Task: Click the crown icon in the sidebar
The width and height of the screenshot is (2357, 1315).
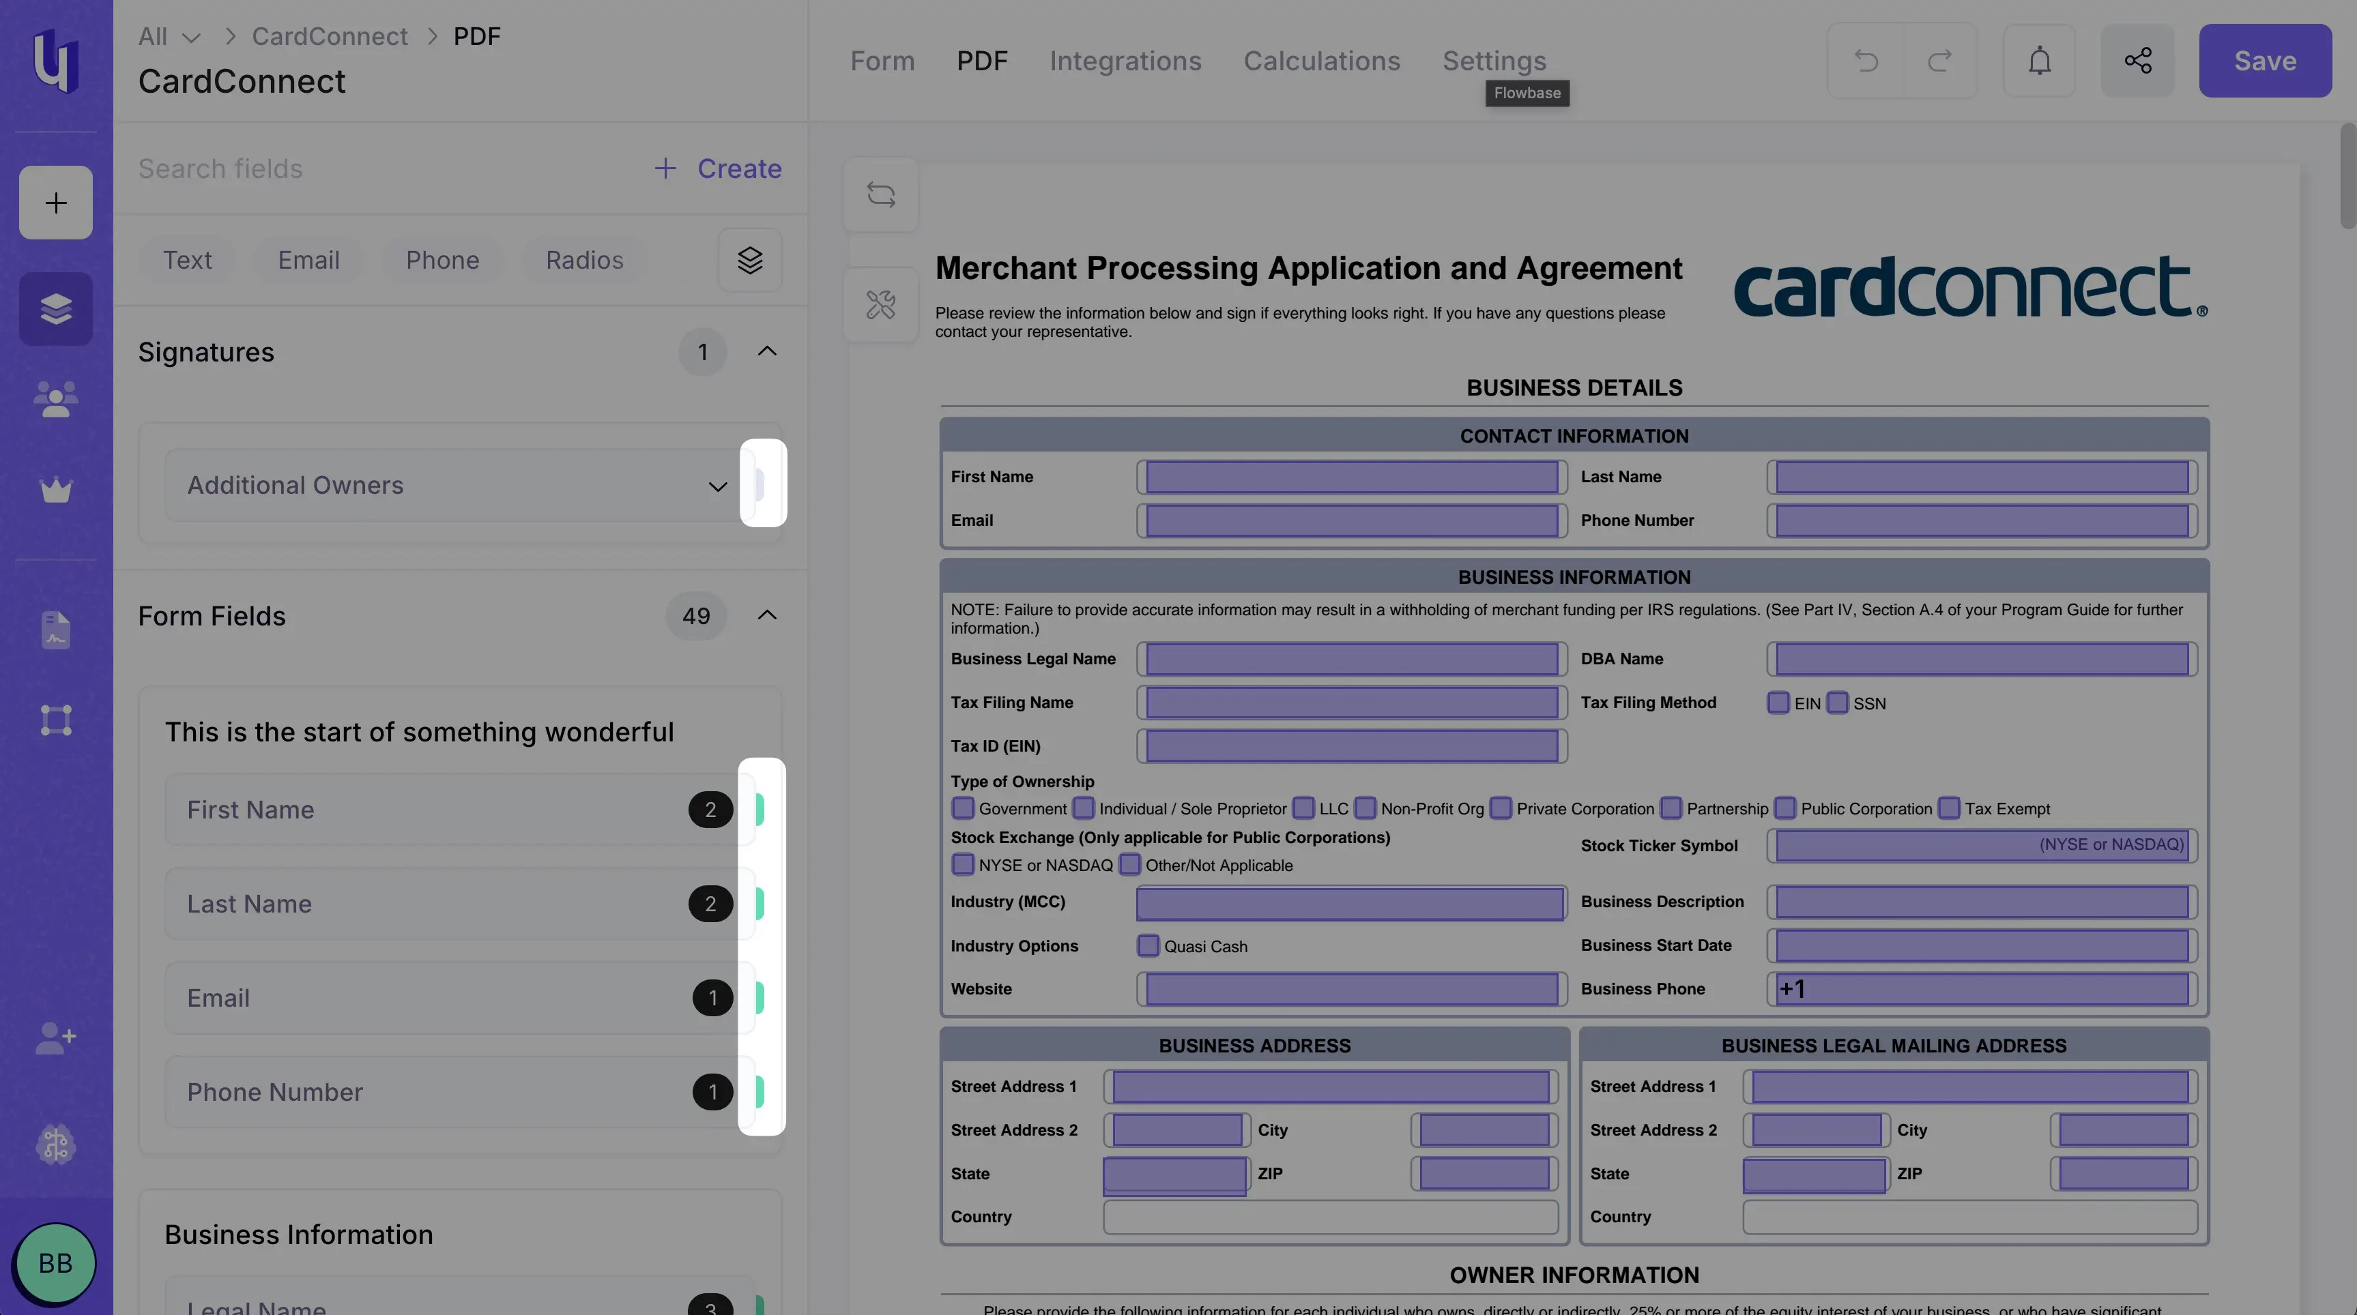Action: coord(56,490)
